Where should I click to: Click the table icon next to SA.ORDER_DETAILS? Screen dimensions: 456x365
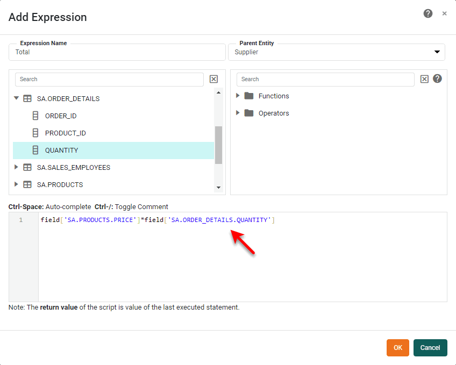(27, 98)
